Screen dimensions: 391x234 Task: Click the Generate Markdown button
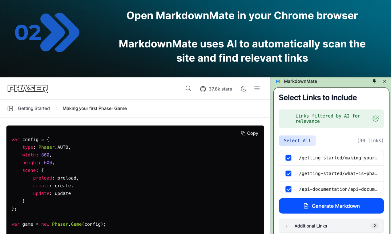point(331,206)
